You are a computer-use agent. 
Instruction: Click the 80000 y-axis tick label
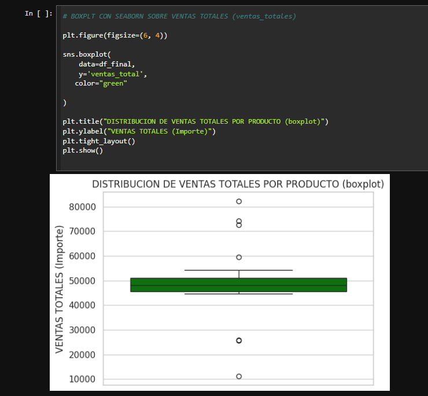[x=82, y=207]
